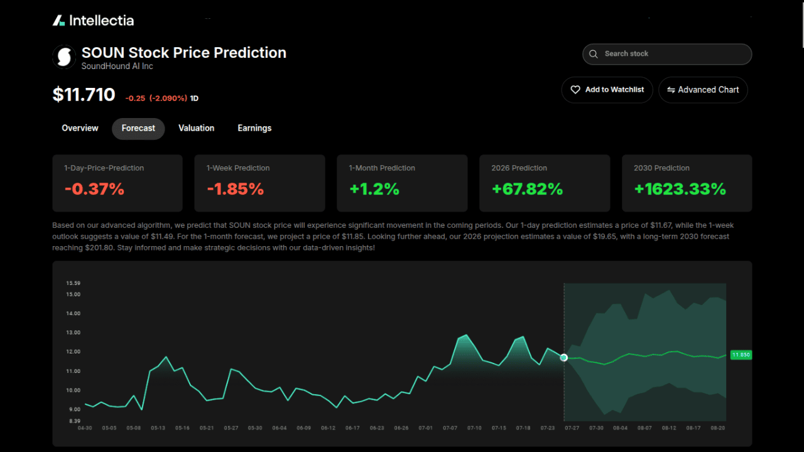This screenshot has width=804, height=452.
Task: Select the 2026 Prediction card
Action: [544, 183]
